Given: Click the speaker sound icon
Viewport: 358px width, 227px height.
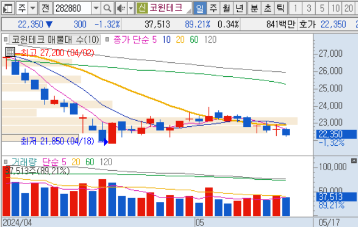Looking at the screenshot, I should point(121,8).
